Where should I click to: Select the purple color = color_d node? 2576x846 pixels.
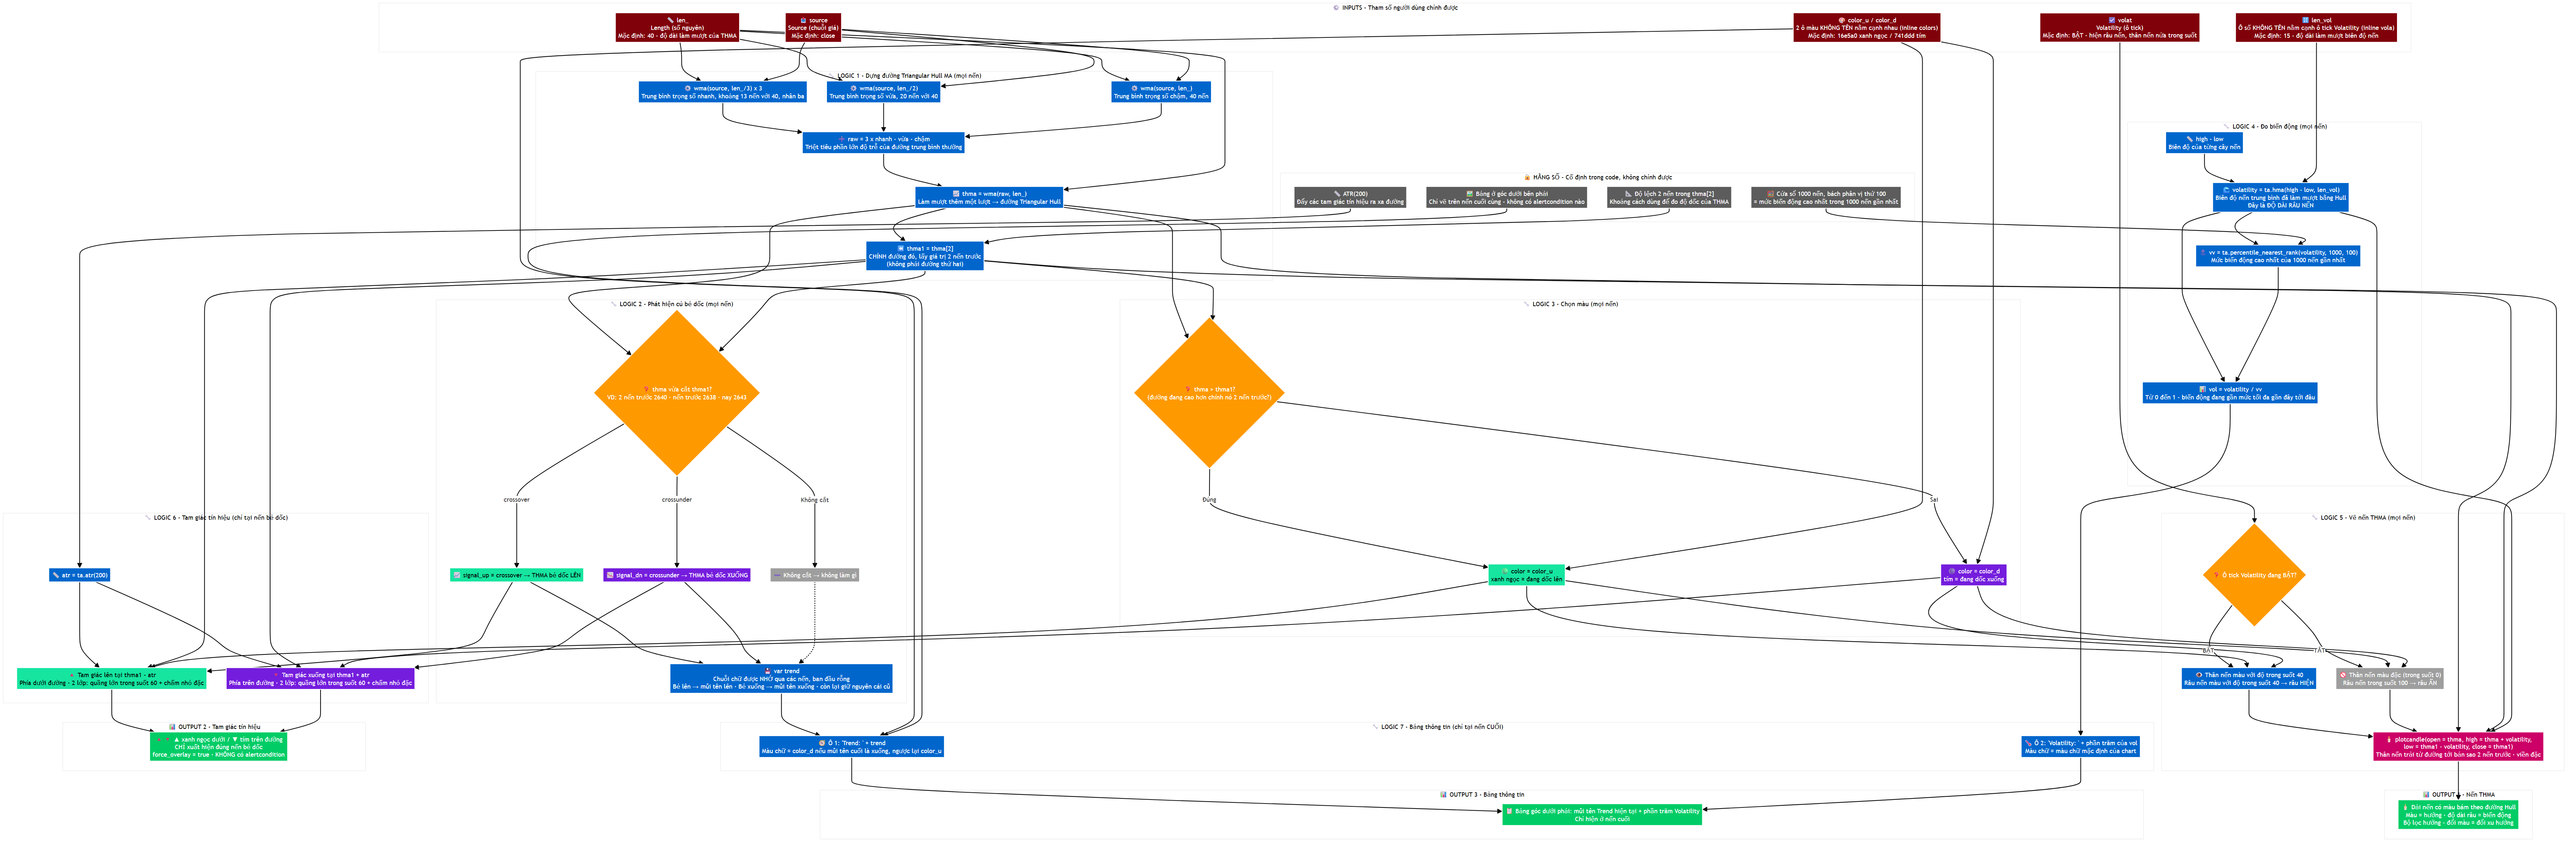tap(1973, 575)
